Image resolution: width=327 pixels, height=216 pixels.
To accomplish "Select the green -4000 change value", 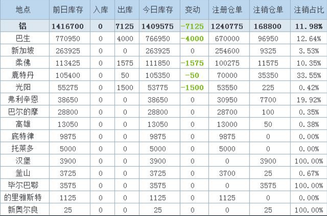I will point(192,39).
